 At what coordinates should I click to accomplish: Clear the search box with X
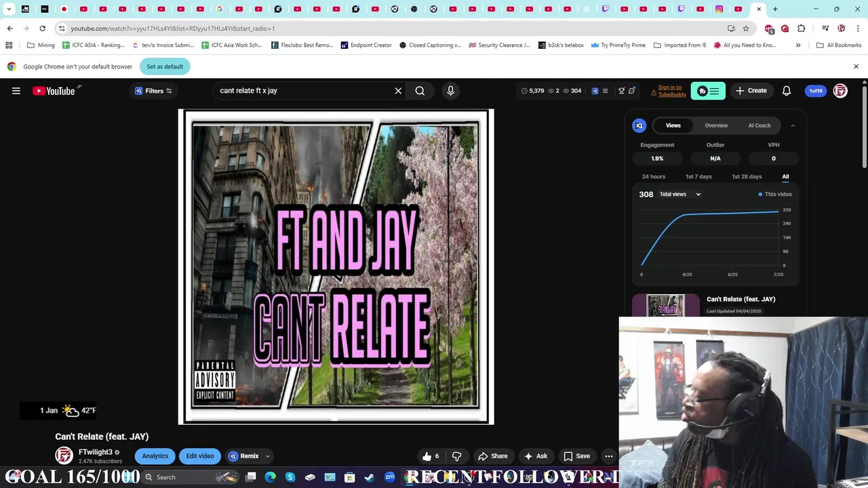tap(398, 91)
